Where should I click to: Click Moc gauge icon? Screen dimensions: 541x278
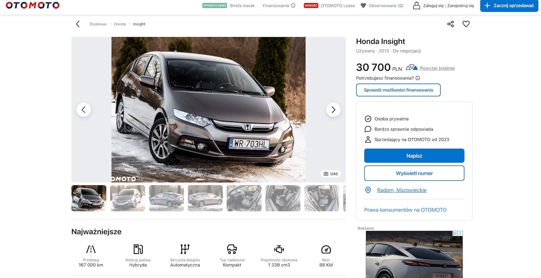coord(326,250)
